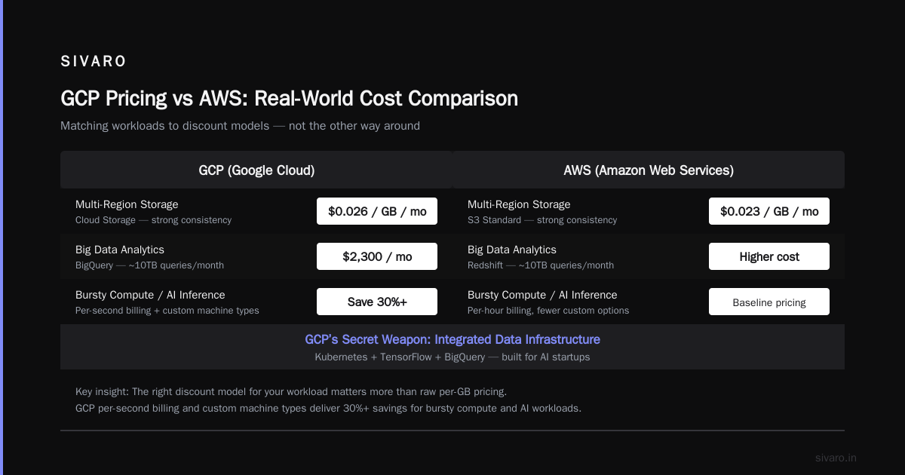Image resolution: width=905 pixels, height=475 pixels.
Task: Select Big Data Analytics label in GCP column
Action: [120, 250]
